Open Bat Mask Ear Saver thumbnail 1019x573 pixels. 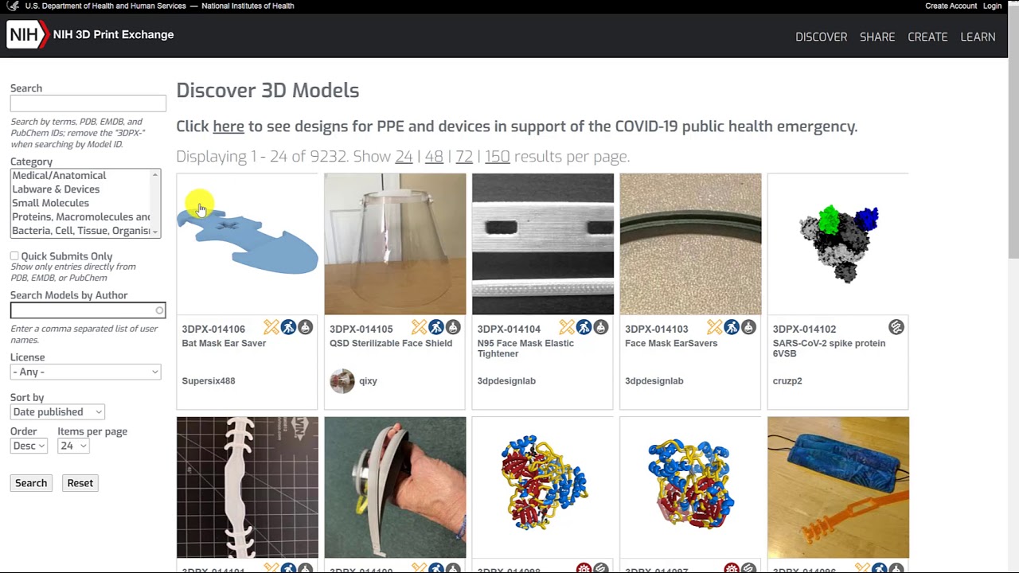click(x=248, y=244)
